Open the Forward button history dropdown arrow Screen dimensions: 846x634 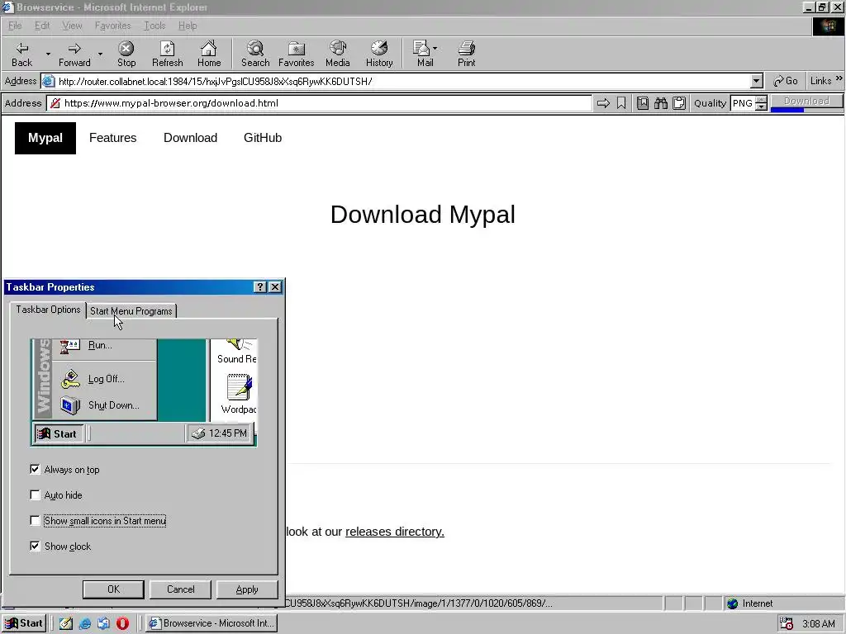click(100, 54)
